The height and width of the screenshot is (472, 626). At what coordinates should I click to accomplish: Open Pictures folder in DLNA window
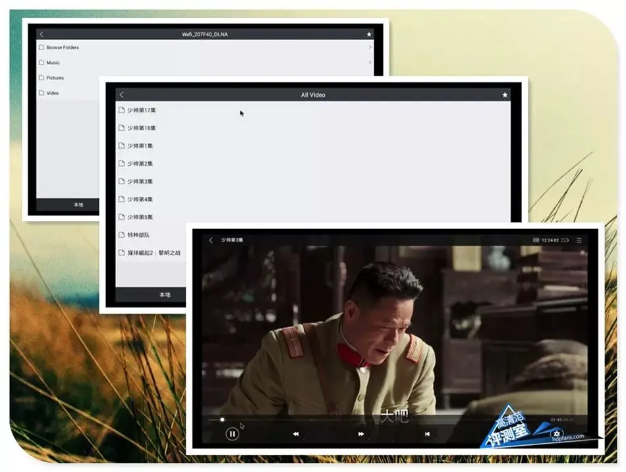[55, 78]
